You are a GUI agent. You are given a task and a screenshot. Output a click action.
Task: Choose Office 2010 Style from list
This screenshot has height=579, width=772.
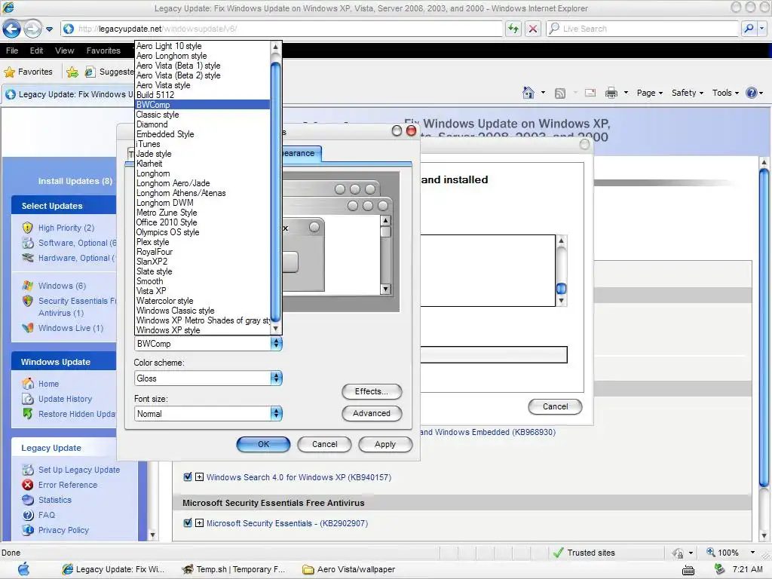point(202,222)
